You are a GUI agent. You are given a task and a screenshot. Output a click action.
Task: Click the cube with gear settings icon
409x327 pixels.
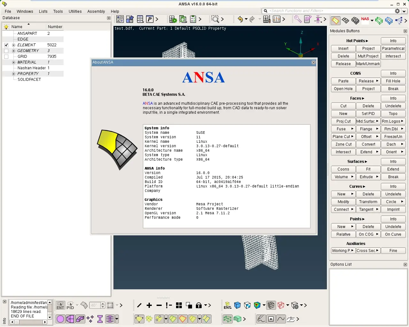[x=295, y=305]
